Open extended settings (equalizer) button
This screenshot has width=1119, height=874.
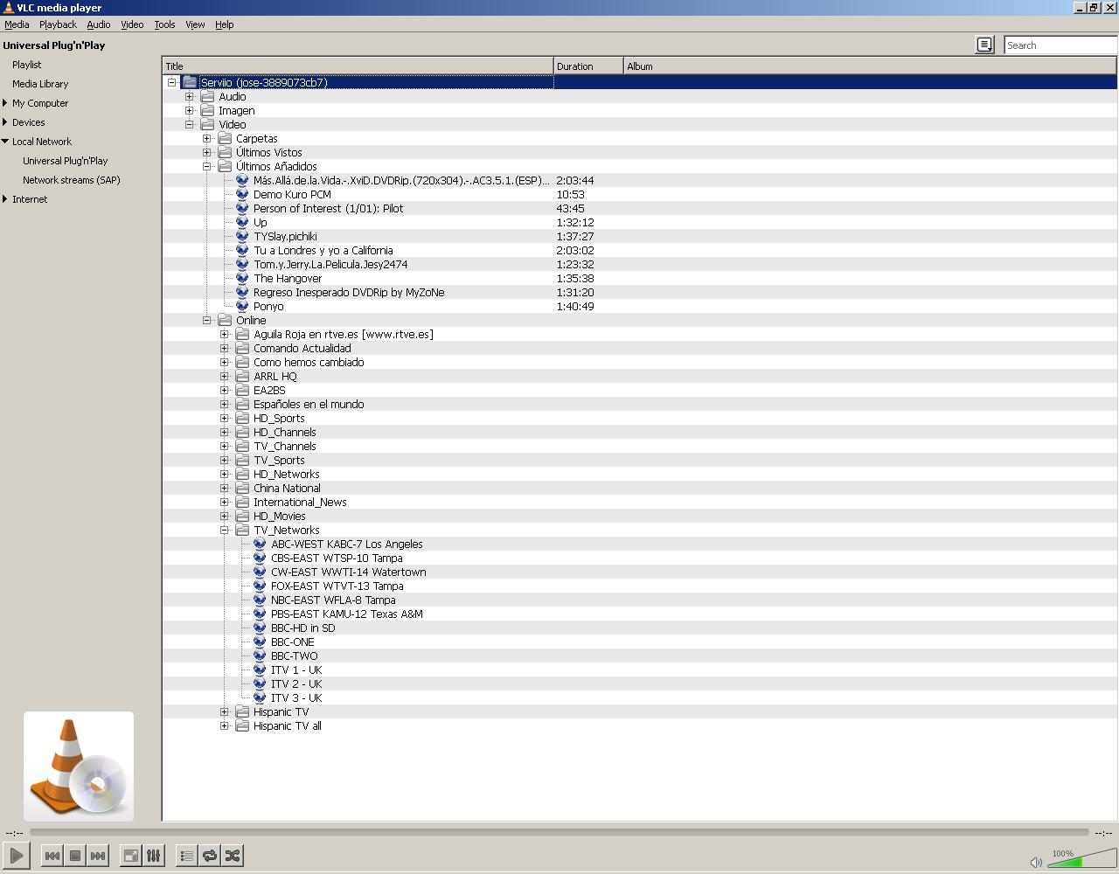pyautogui.click(x=153, y=856)
